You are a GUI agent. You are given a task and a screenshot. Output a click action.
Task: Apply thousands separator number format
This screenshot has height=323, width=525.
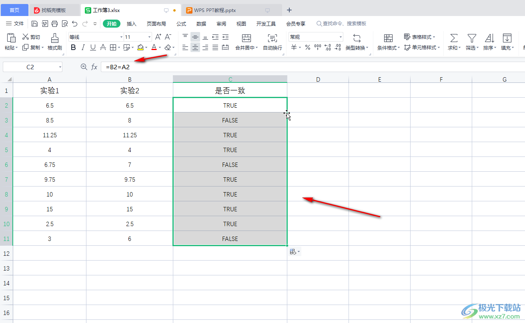[x=318, y=48]
